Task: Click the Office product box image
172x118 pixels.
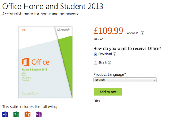Action: click(45, 62)
